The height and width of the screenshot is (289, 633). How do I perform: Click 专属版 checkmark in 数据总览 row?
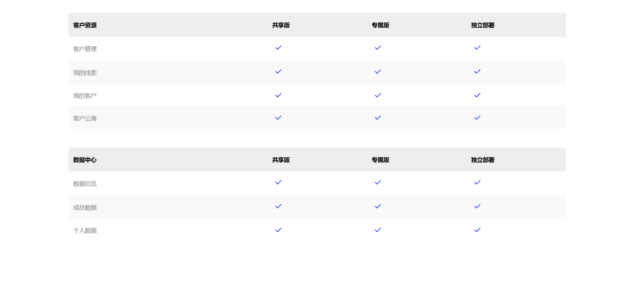378,182
